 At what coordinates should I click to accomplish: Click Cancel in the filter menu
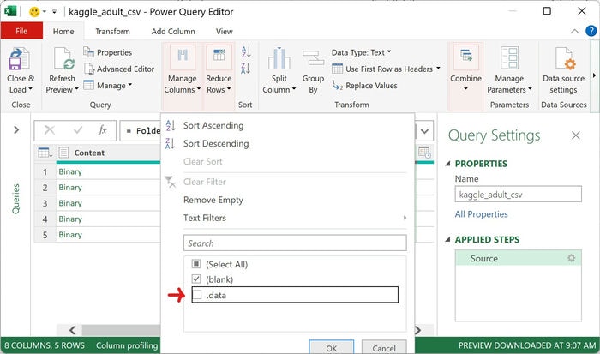(384, 347)
